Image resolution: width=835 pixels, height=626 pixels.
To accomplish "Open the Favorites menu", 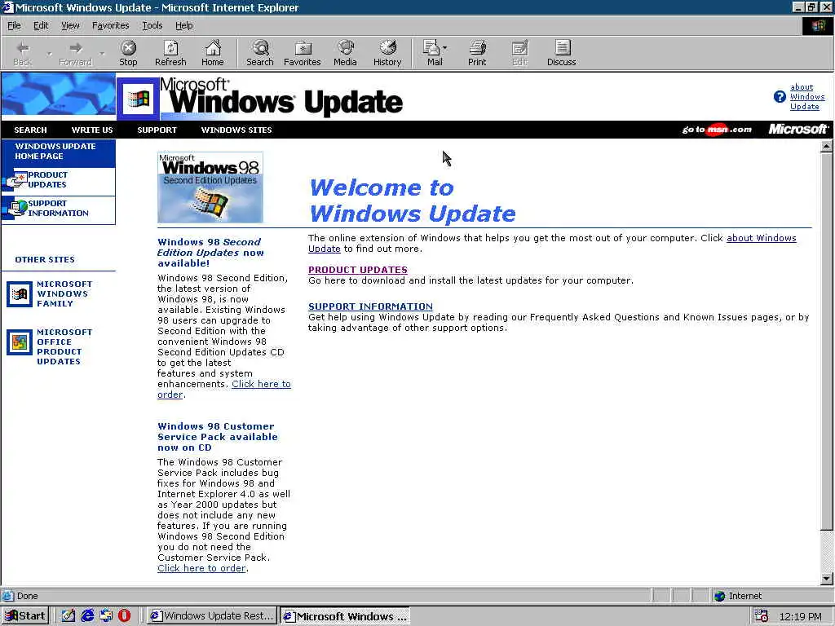I will 110,25.
